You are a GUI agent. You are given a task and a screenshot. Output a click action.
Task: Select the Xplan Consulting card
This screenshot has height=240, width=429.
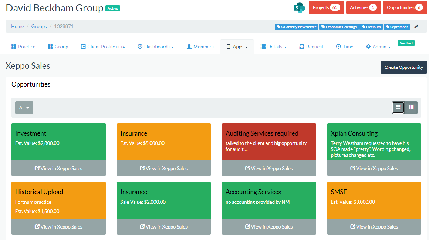374,142
